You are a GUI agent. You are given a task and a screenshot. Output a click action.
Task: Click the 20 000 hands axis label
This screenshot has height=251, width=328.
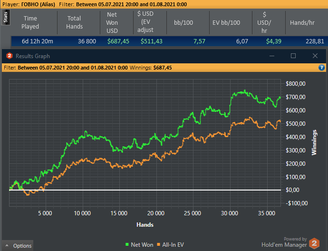pos(156,213)
